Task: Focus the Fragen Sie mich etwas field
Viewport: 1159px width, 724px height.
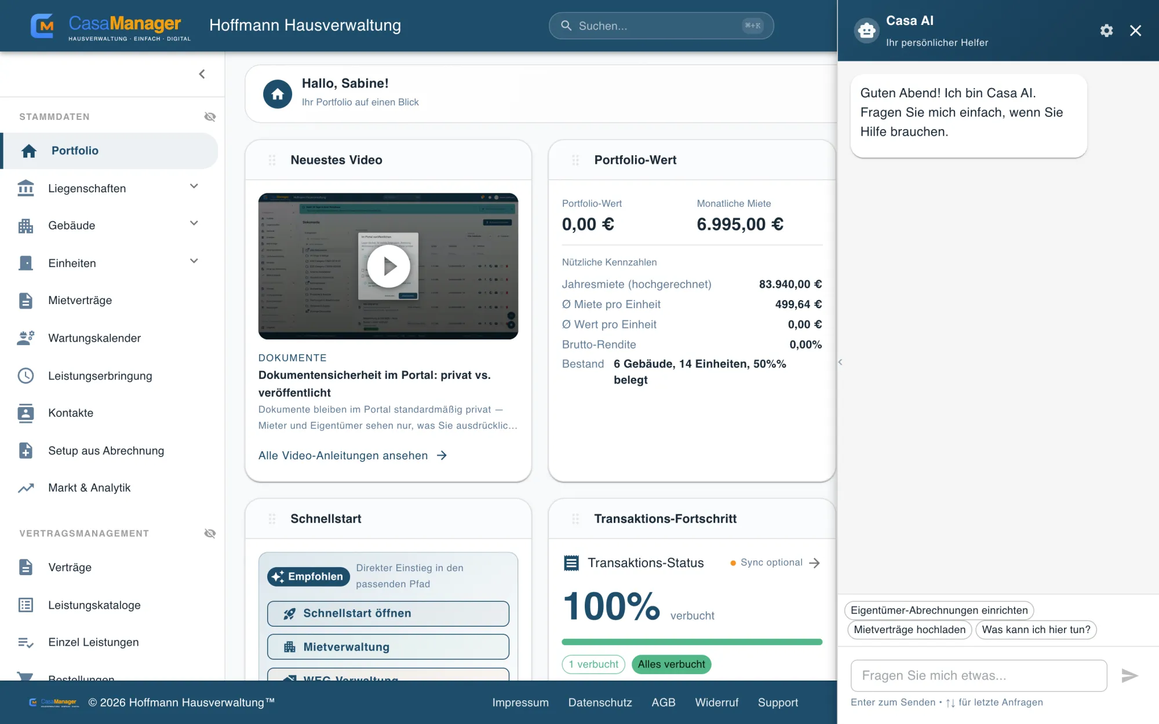Action: pos(979,676)
